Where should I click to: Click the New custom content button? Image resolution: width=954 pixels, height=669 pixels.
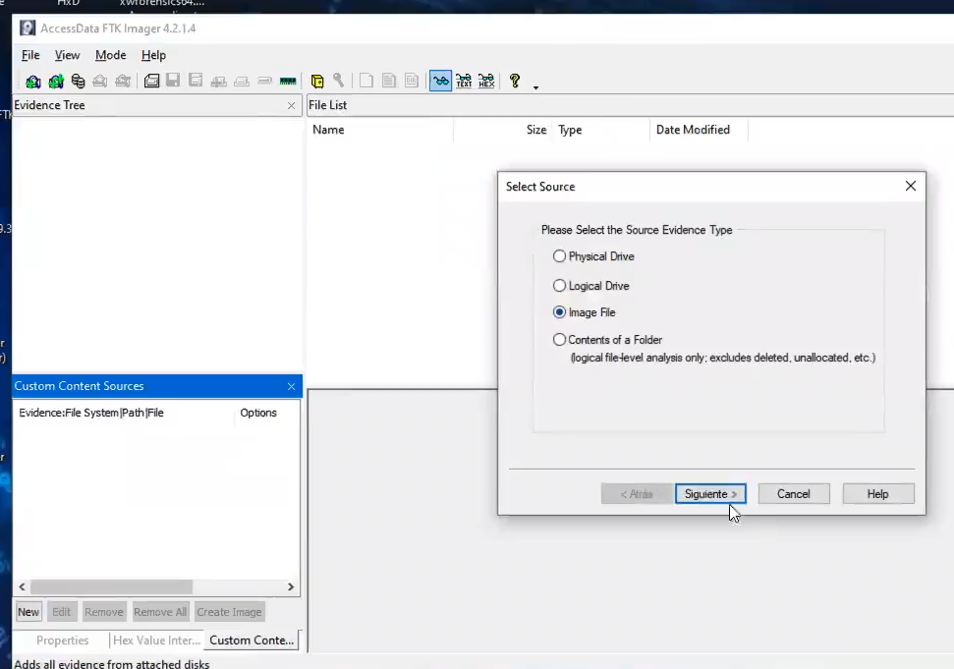tap(28, 612)
